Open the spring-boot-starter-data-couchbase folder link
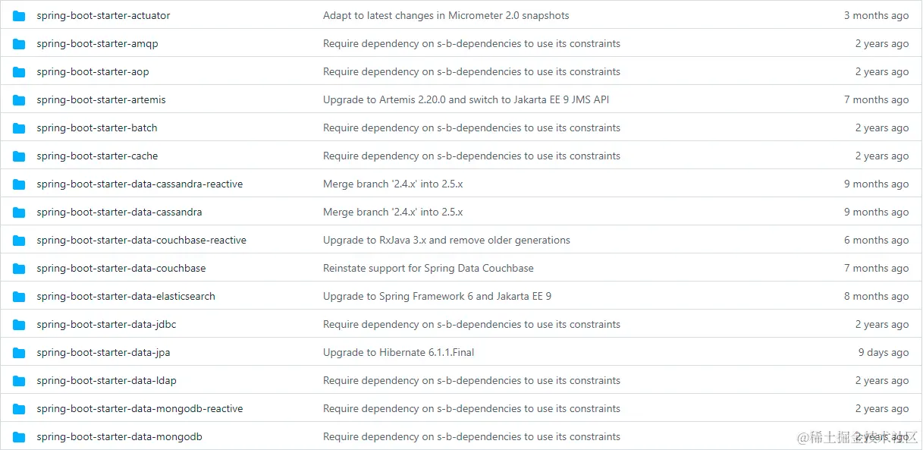The width and height of the screenshot is (923, 450). pyautogui.click(x=121, y=269)
